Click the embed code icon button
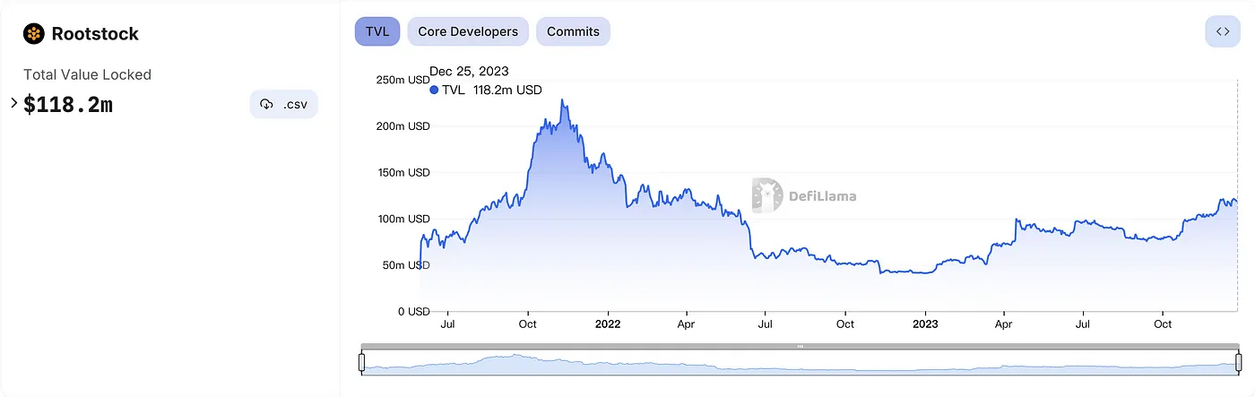The width and height of the screenshot is (1255, 397). point(1223,31)
